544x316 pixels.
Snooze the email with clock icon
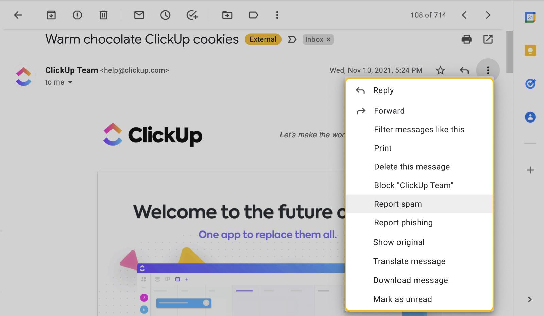click(165, 15)
